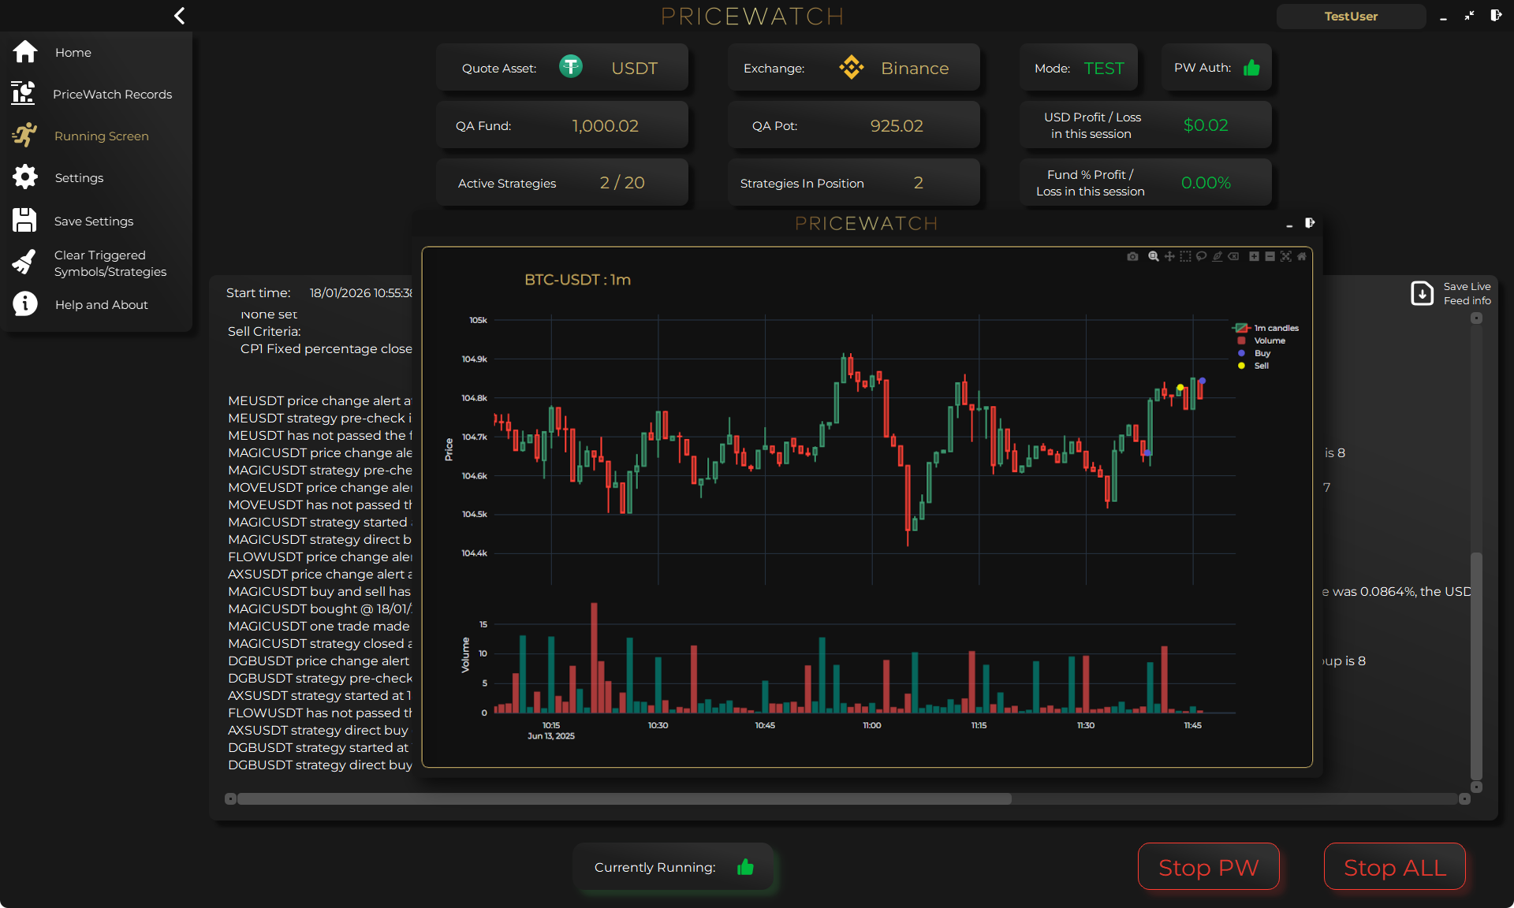This screenshot has width=1514, height=908.
Task: Click the Binance exchange logo
Action: pyautogui.click(x=852, y=68)
